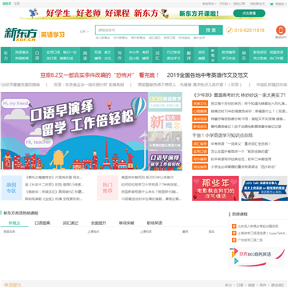
Task: Click inside the course search input field
Action: (x=147, y=30)
